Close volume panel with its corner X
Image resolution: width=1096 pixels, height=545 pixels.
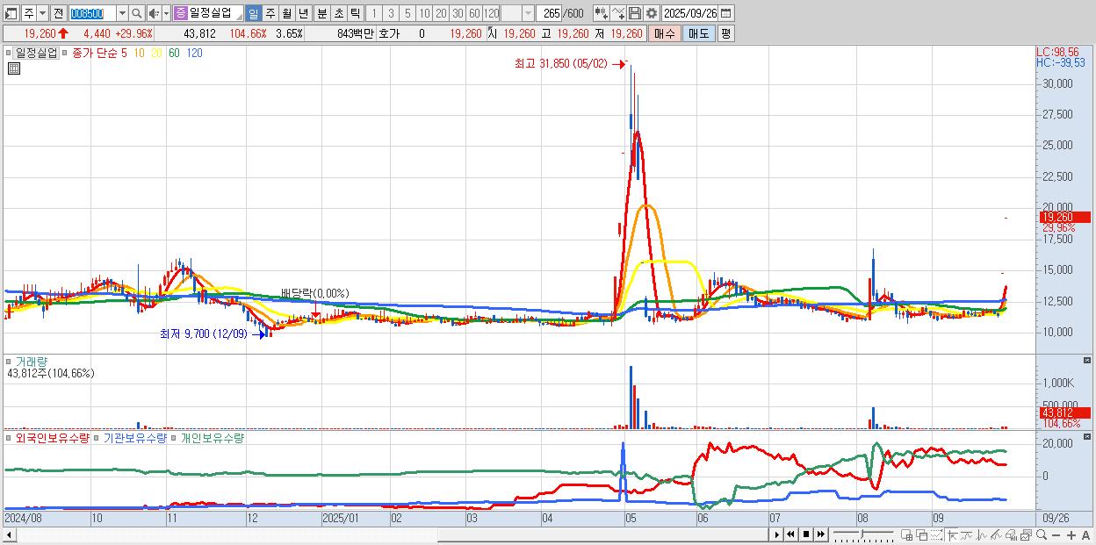coord(1088,360)
